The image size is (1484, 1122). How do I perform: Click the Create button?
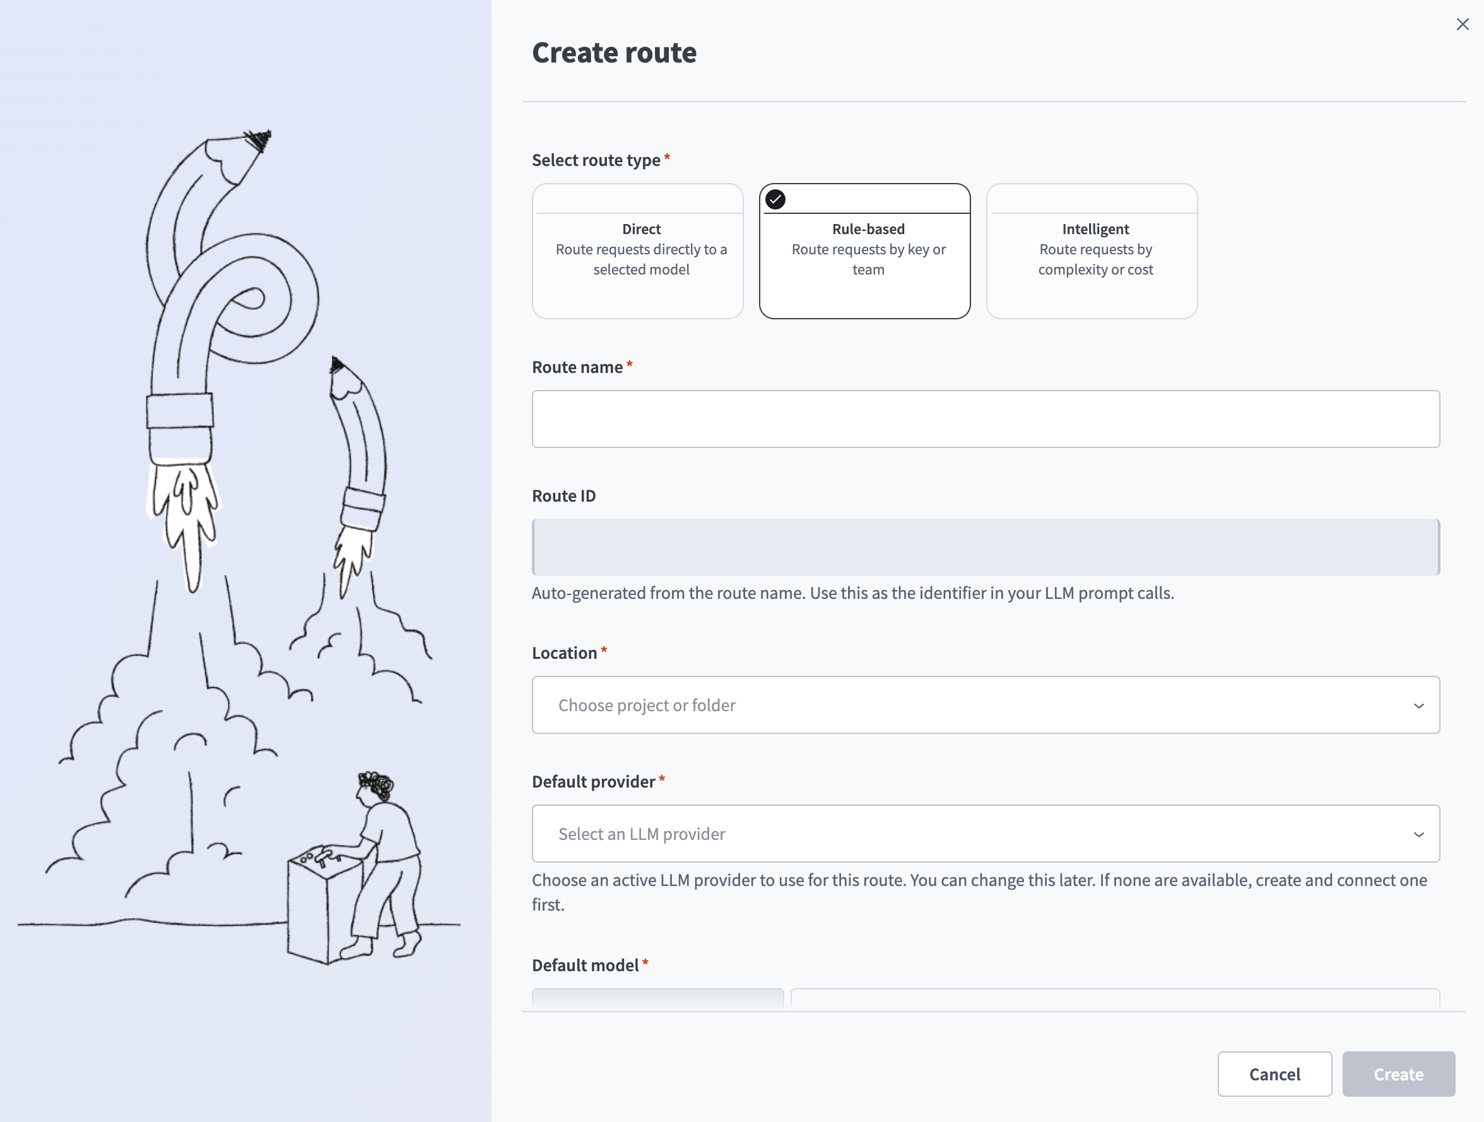tap(1398, 1073)
